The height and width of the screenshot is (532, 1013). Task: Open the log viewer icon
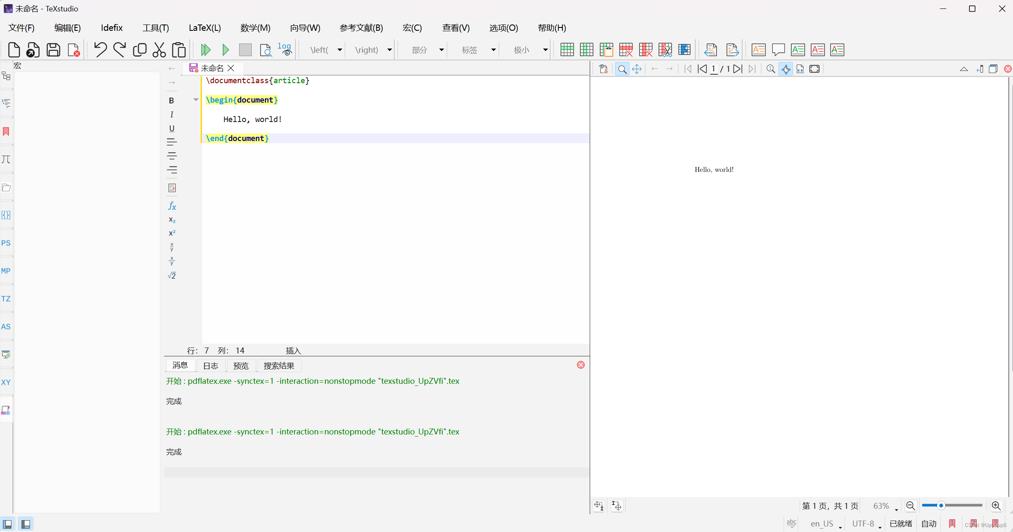coord(285,49)
